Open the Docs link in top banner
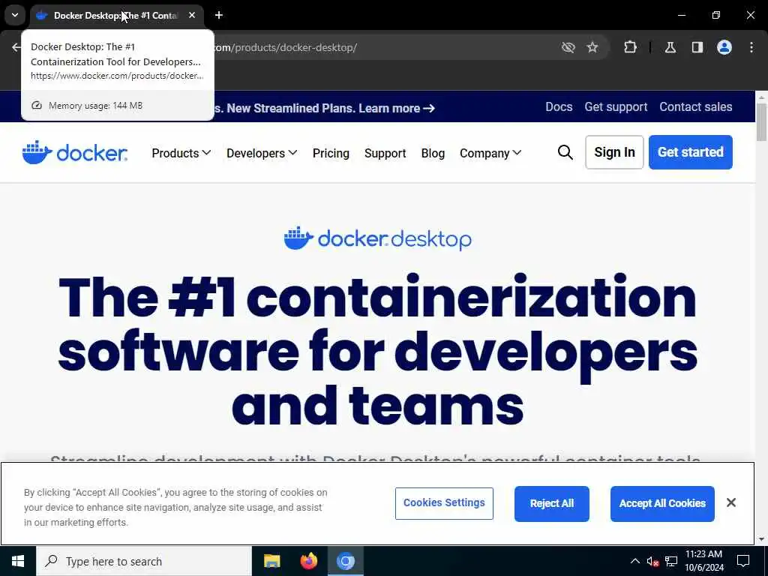The height and width of the screenshot is (576, 768). [559, 106]
